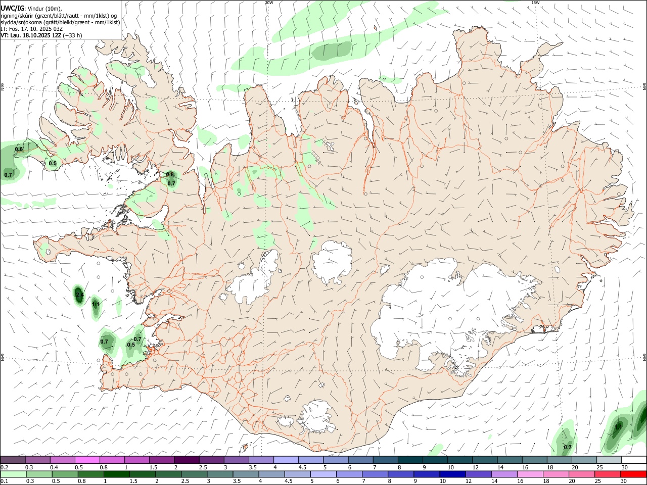
Task: Select the white 30 swatch ending the top row
Action: tap(633, 460)
